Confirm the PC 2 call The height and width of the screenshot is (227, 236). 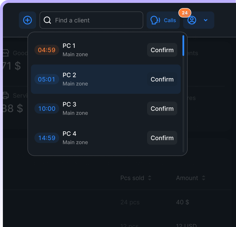pyautogui.click(x=162, y=79)
